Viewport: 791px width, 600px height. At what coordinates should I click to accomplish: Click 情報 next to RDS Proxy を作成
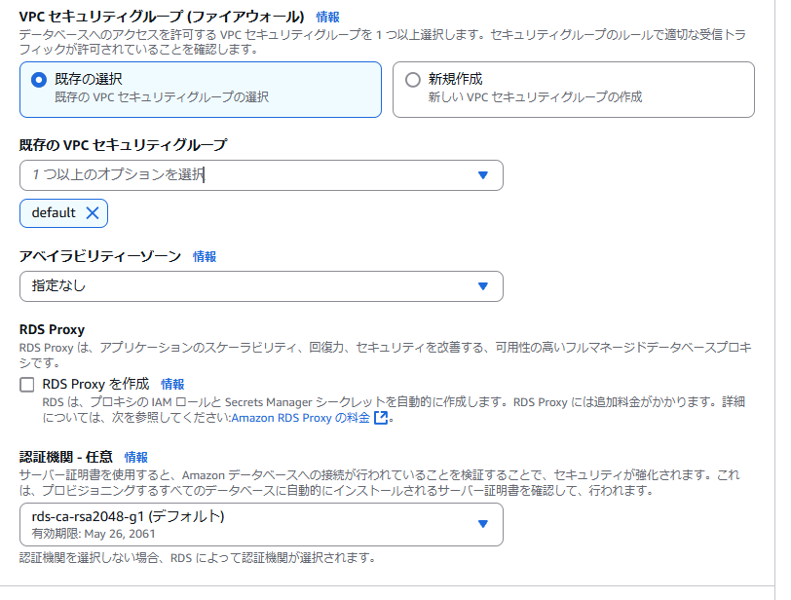pyautogui.click(x=171, y=384)
